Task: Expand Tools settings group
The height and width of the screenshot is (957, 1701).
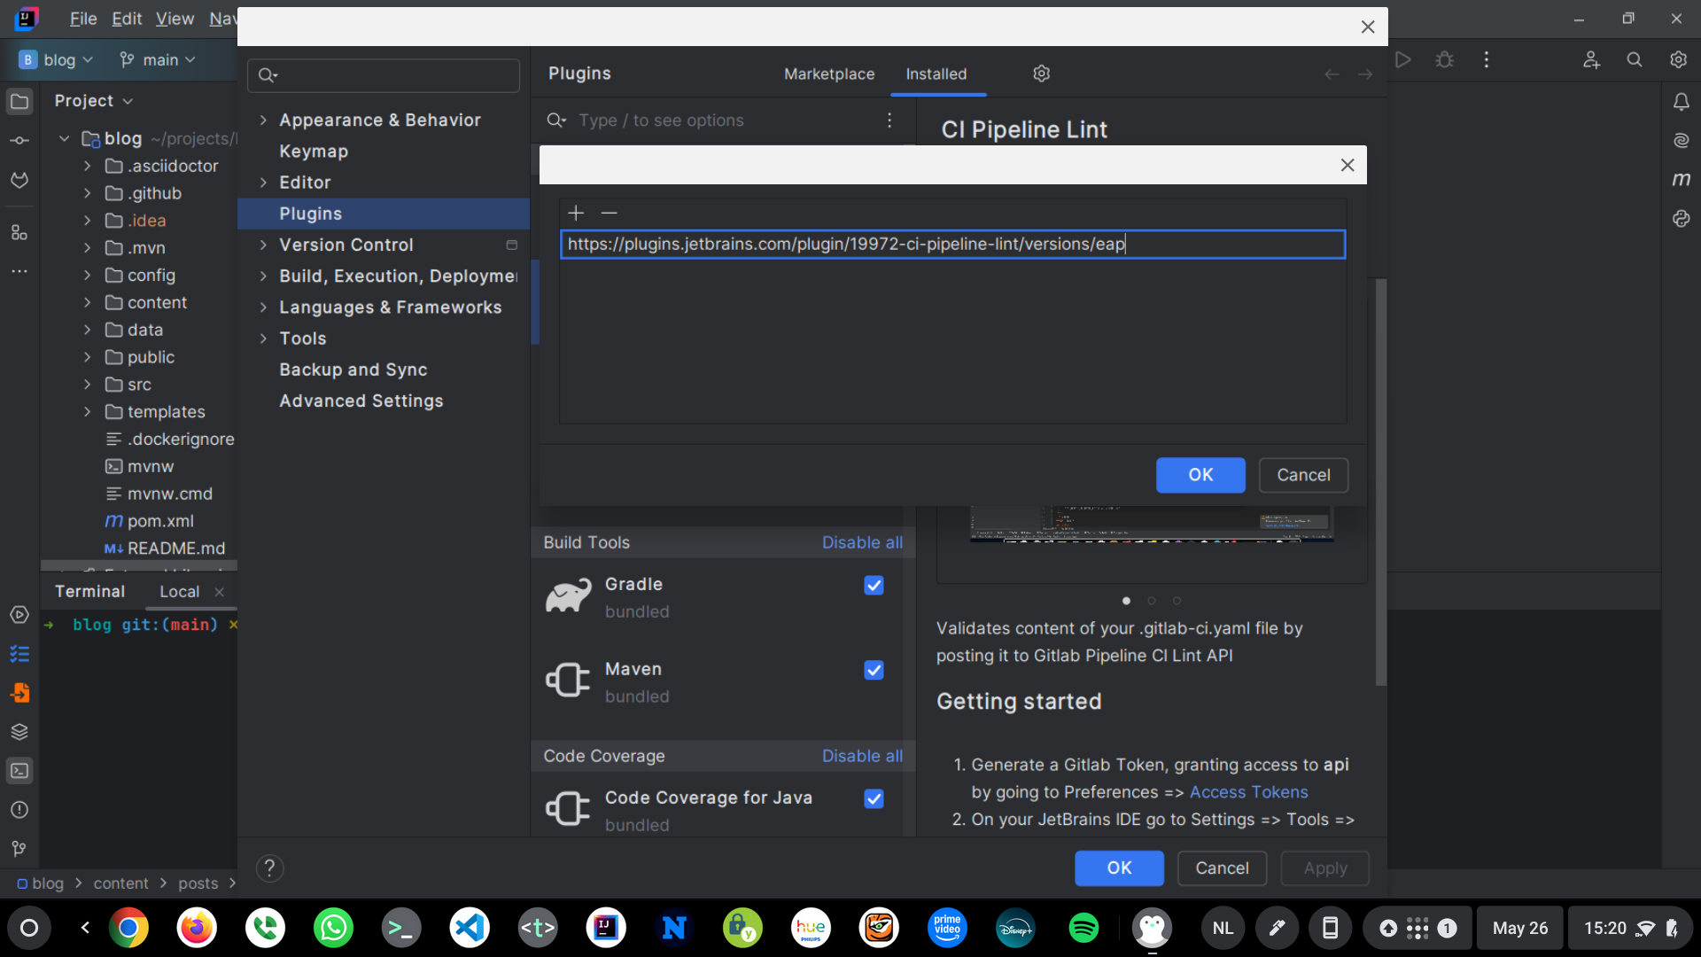Action: 263,338
